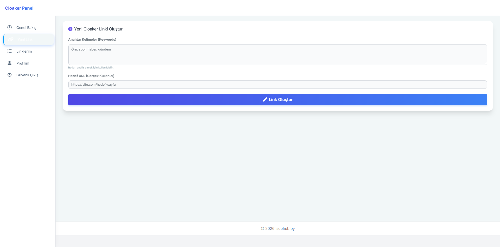Click the user icon beside Profilim
Screen dimensions: 500x247
[x=10, y=63]
